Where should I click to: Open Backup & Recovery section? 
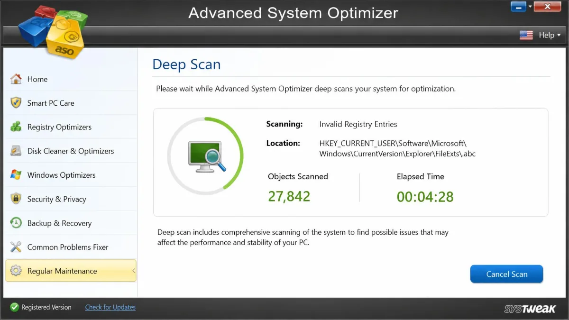[x=71, y=223]
